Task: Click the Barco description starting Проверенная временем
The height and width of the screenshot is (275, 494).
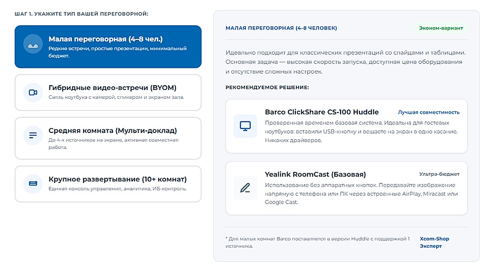Action: point(362,131)
